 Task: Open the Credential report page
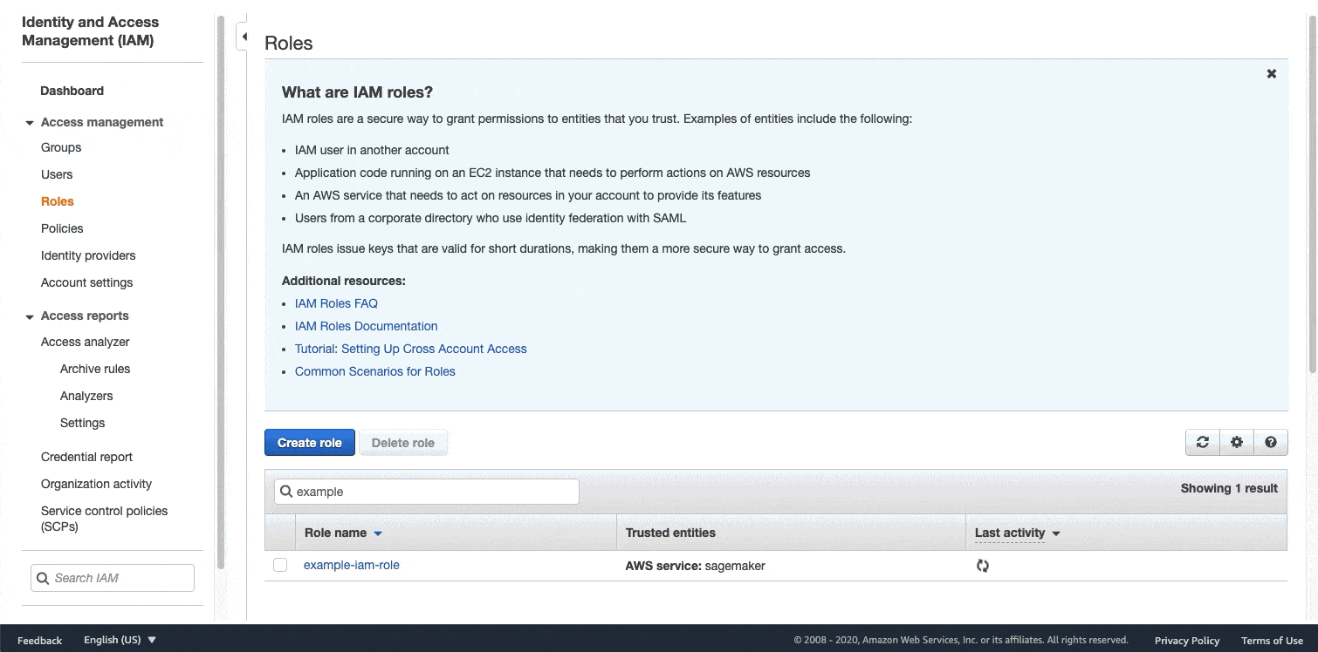(86, 457)
